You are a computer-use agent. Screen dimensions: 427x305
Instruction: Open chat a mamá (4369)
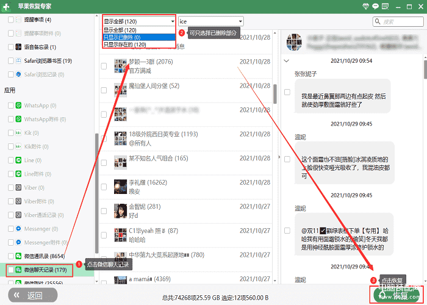tap(185, 279)
